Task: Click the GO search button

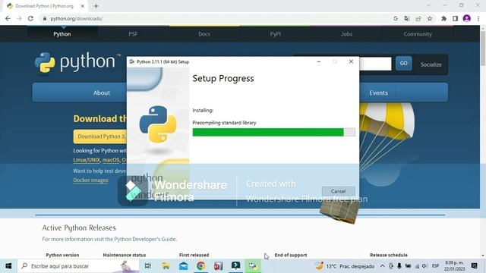Action: coord(403,63)
